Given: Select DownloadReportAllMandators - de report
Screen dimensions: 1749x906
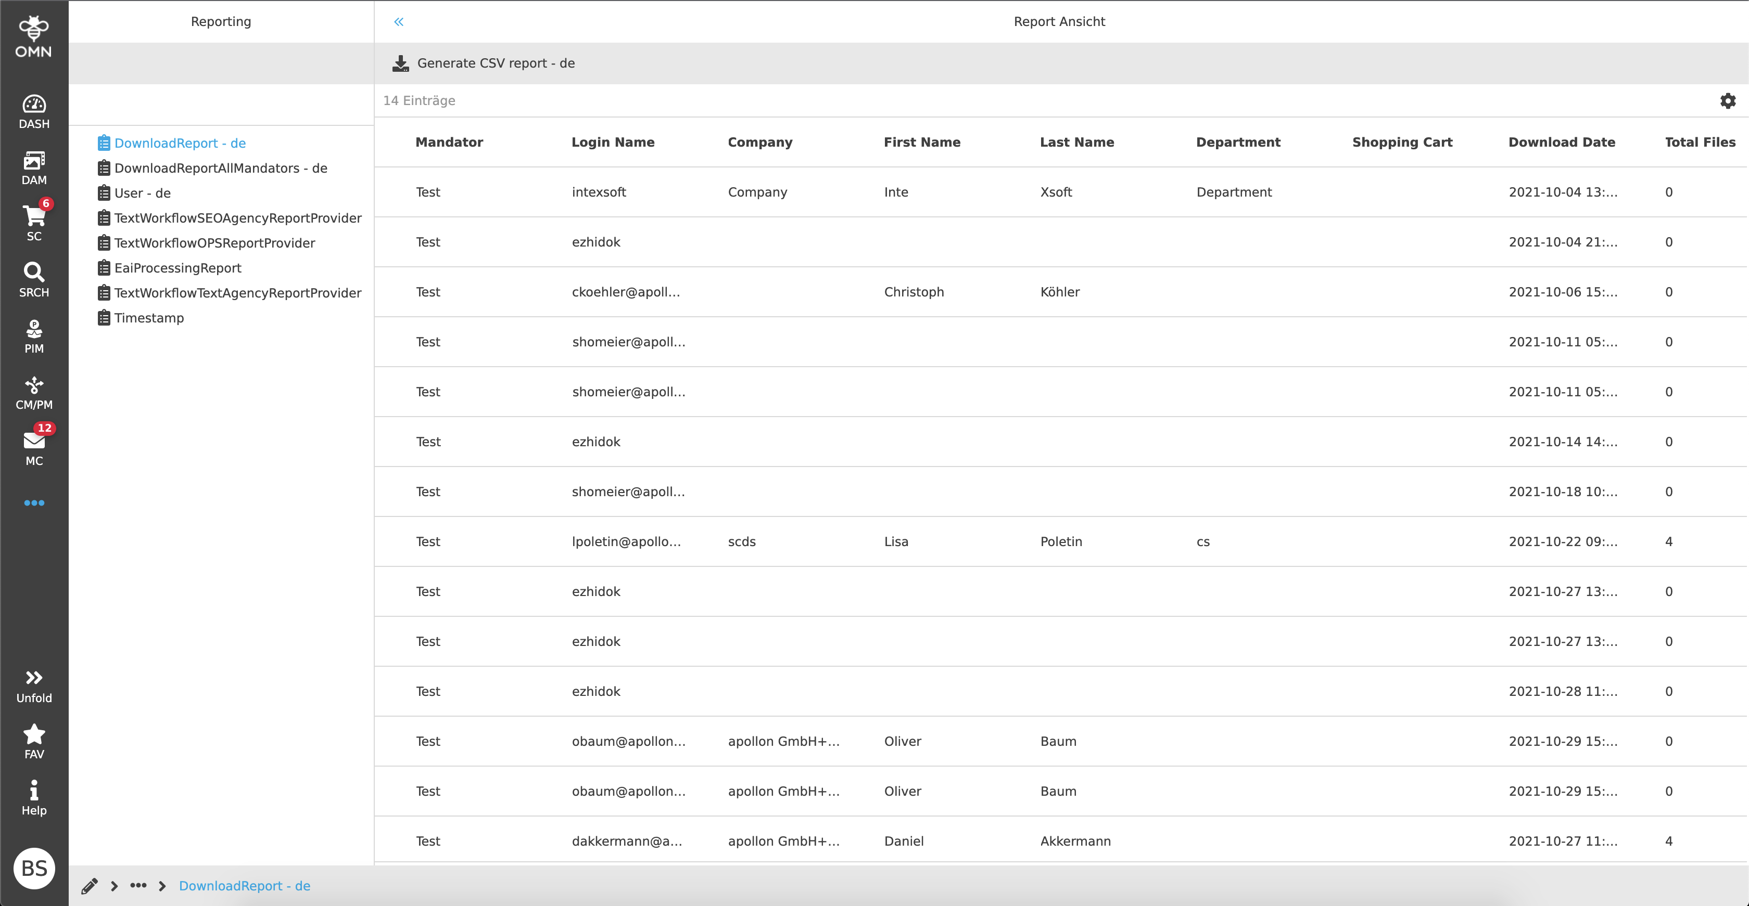Looking at the screenshot, I should pos(220,168).
